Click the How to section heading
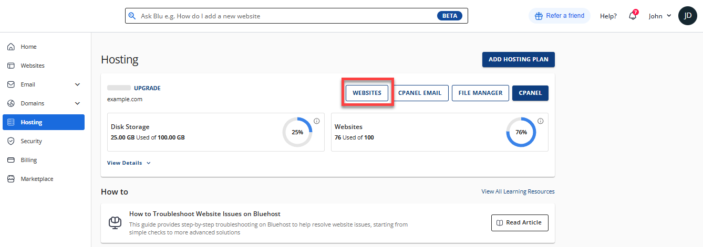This screenshot has height=247, width=703. (115, 192)
